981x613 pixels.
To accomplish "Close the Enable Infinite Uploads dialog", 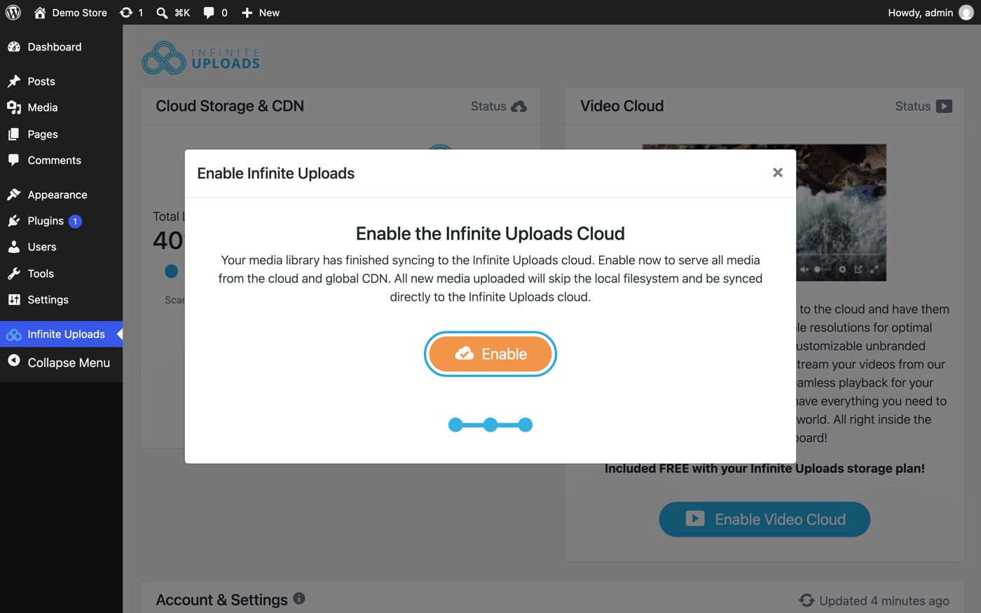I will [x=777, y=172].
